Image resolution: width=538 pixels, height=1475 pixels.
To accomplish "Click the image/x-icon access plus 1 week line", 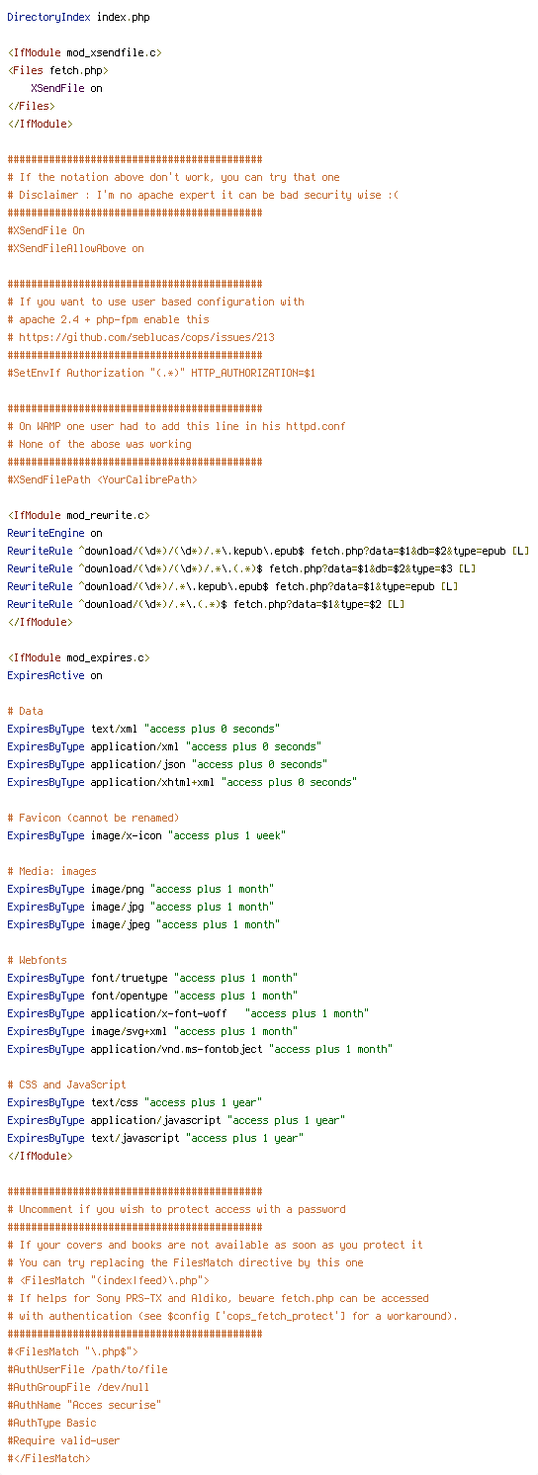I will click(146, 835).
